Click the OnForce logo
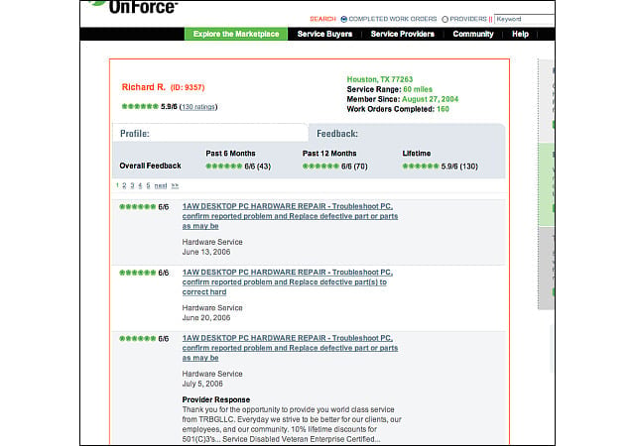635x446 pixels. click(x=134, y=6)
